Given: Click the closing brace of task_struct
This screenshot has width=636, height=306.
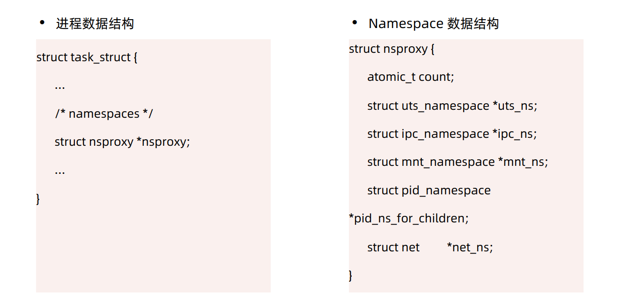Looking at the screenshot, I should [38, 199].
